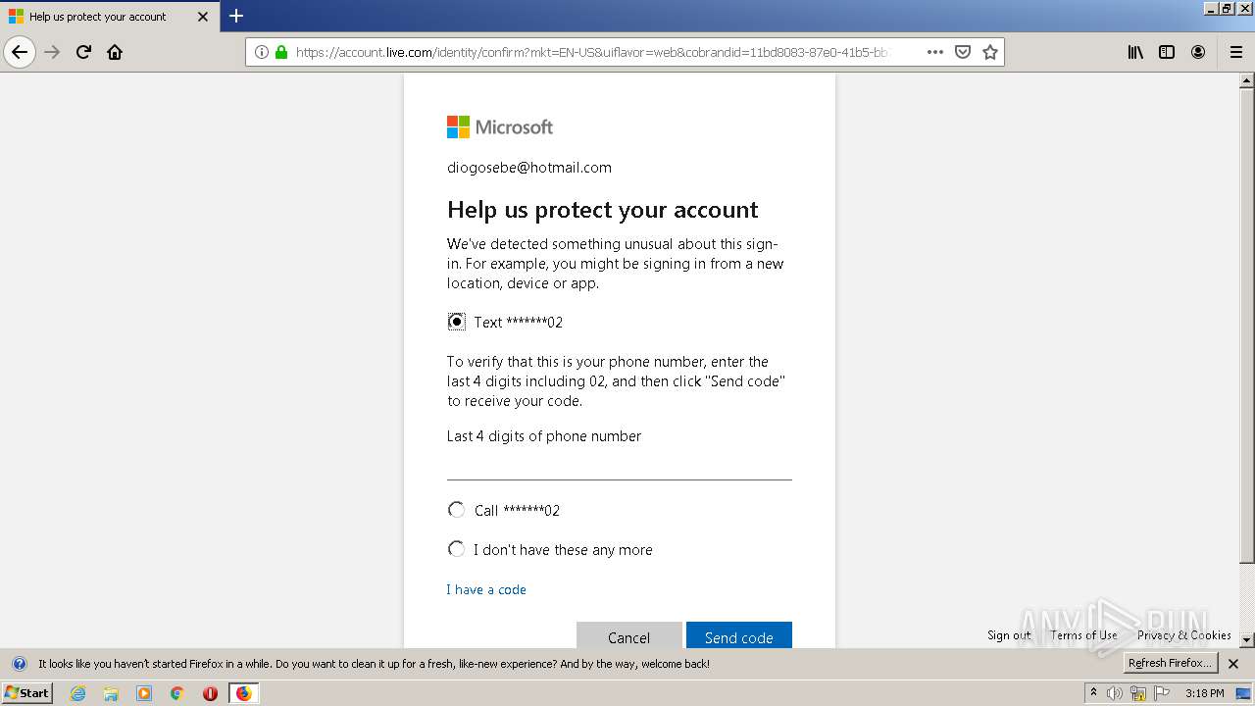The image size is (1255, 706).
Task: Open media player from taskbar
Action: point(144,693)
